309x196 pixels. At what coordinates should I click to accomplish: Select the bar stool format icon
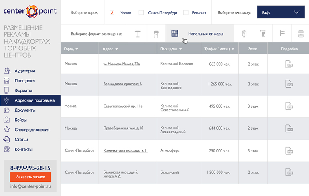156,34
